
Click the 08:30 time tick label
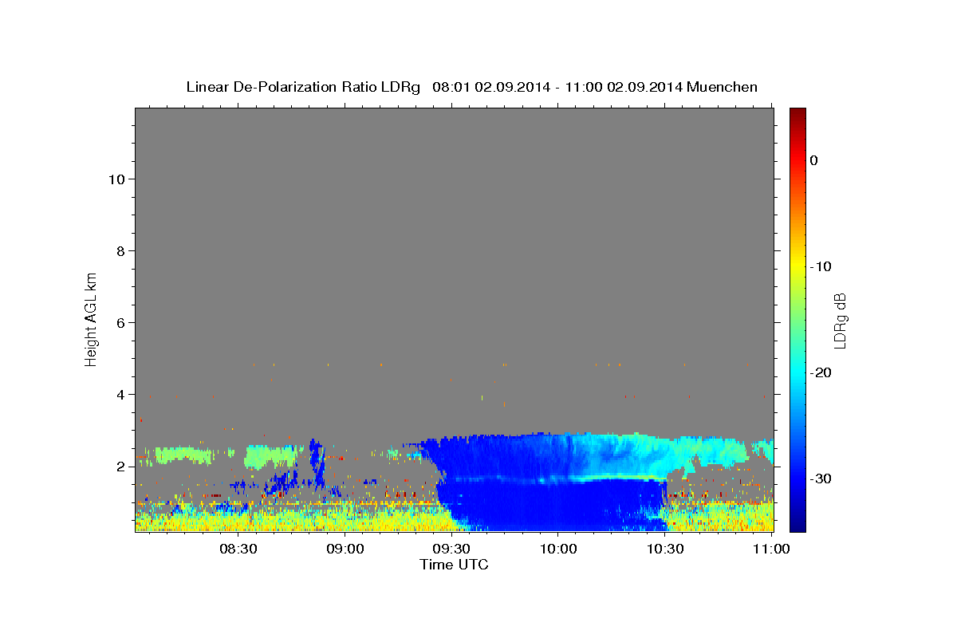(x=238, y=549)
